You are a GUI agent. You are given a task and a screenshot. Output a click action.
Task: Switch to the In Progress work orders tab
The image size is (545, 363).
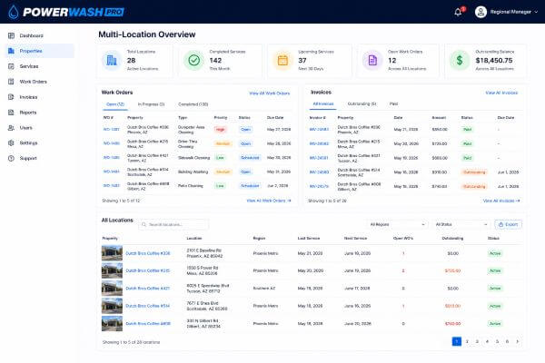tap(151, 104)
